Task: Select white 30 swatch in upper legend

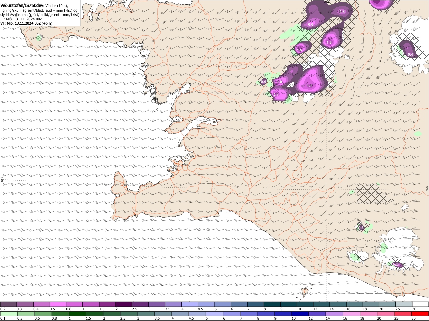Action: (420, 304)
